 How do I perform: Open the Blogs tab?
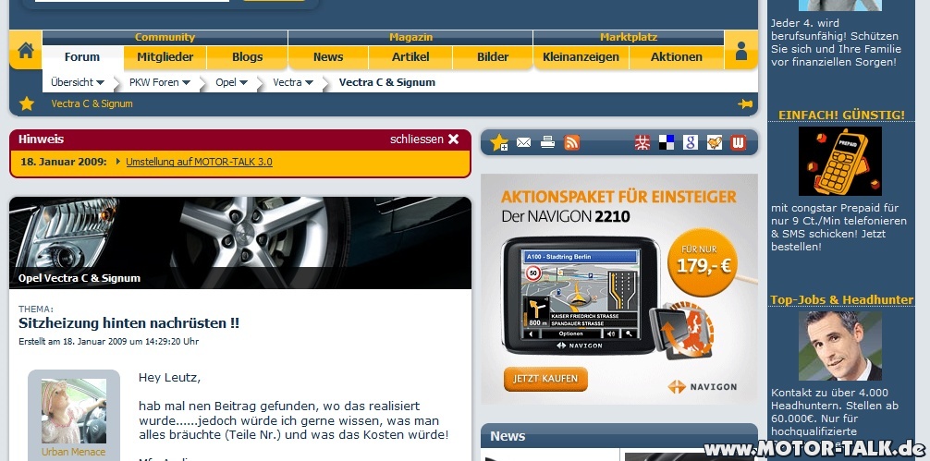(248, 57)
